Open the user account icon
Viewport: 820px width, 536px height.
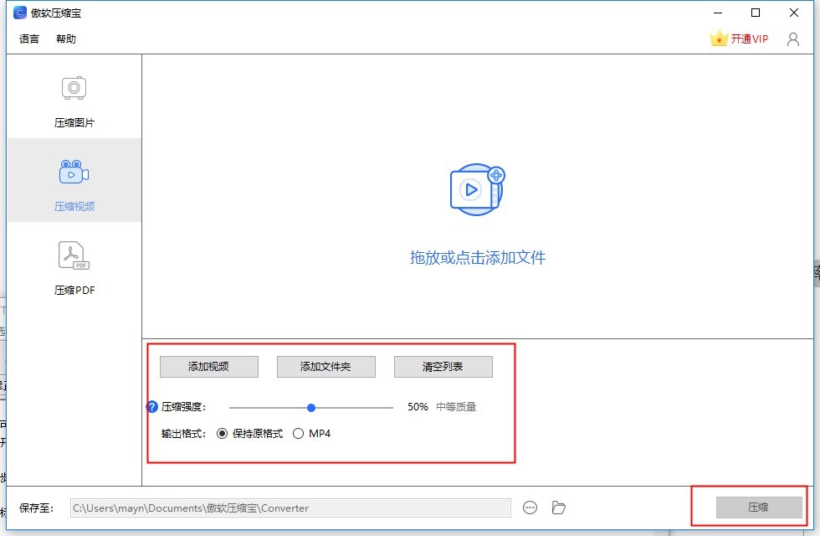[x=792, y=39]
